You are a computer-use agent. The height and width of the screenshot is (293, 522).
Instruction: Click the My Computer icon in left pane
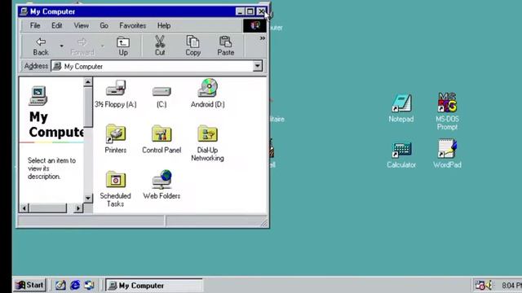[x=38, y=96]
